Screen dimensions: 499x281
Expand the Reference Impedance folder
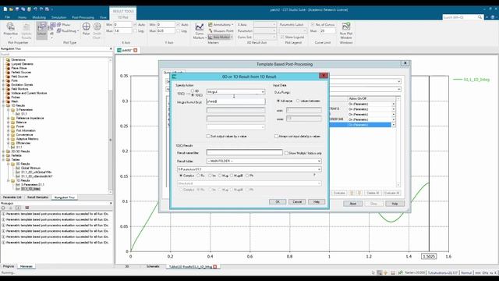click(9, 118)
